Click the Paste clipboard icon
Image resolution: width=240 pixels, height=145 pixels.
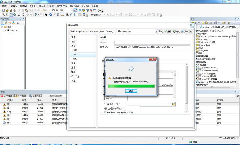26,10
